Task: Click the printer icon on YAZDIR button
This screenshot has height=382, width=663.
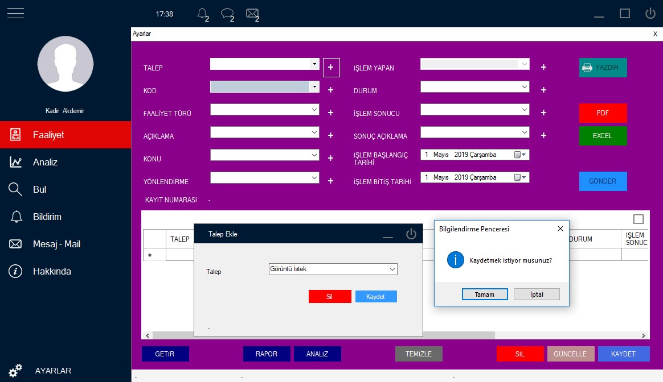Action: 587,67
